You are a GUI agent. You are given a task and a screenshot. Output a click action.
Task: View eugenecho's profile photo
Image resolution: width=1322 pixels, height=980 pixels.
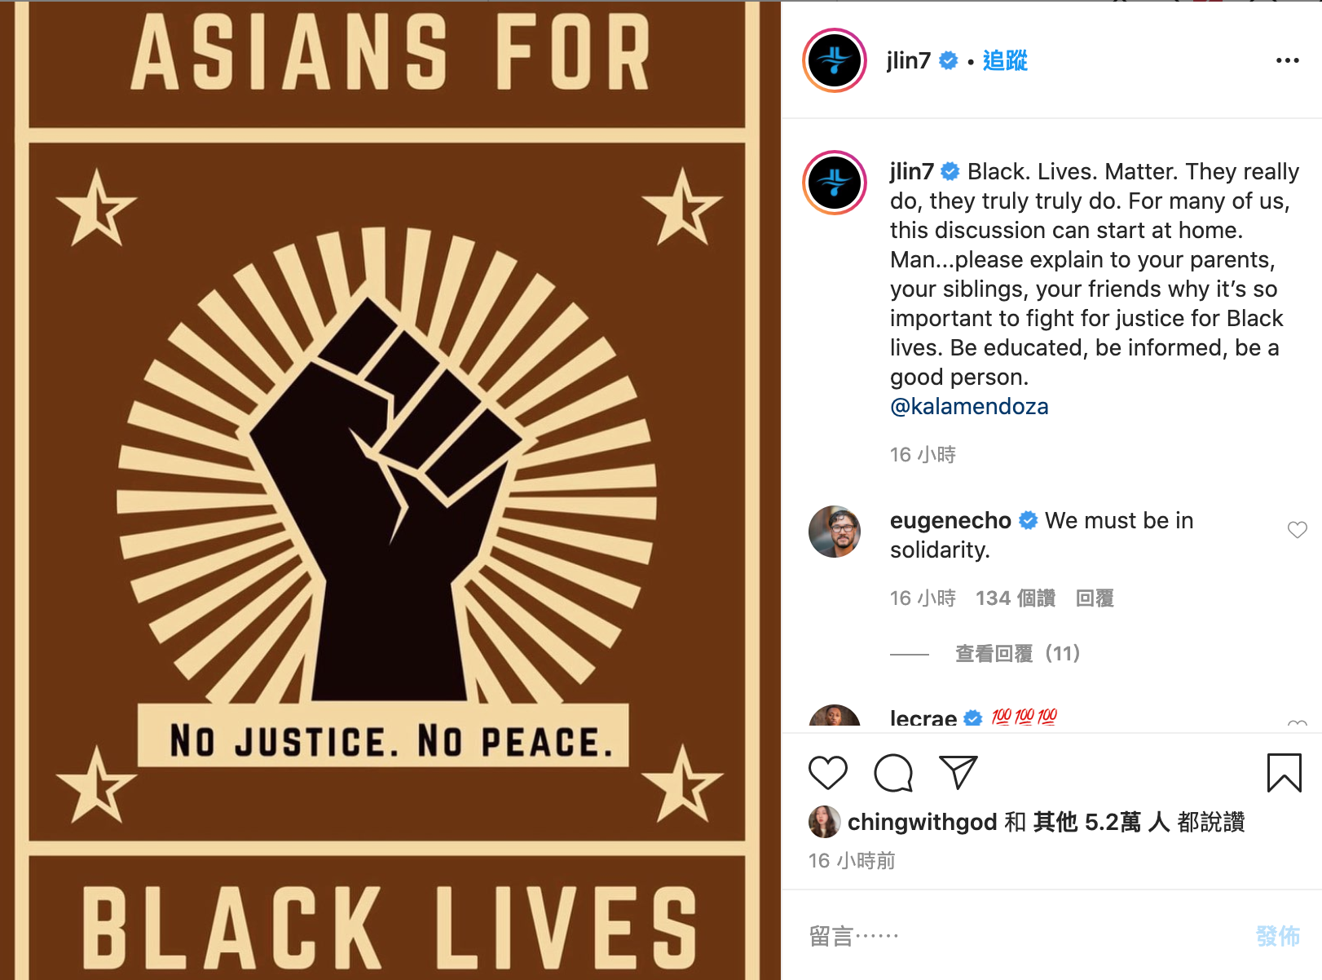[x=835, y=532]
